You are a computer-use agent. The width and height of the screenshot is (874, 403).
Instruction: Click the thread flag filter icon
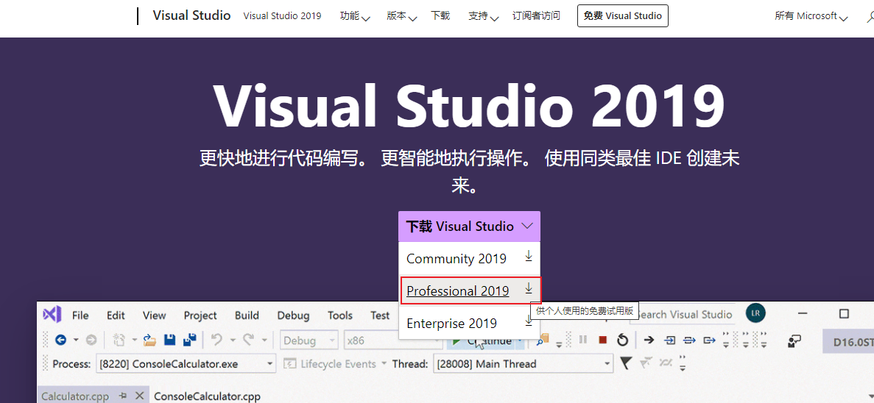[x=626, y=363]
